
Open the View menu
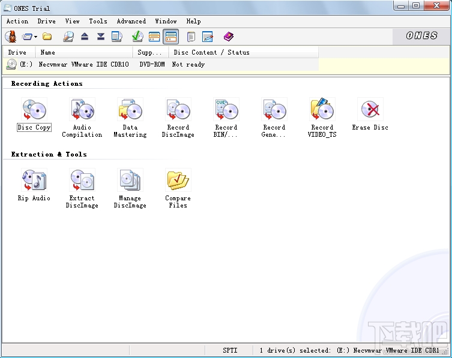click(72, 22)
